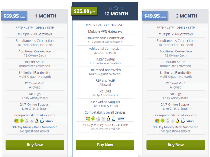The image size is (210, 157).
Task: Select the 12 MONTH plan header
Action: pyautogui.click(x=116, y=14)
